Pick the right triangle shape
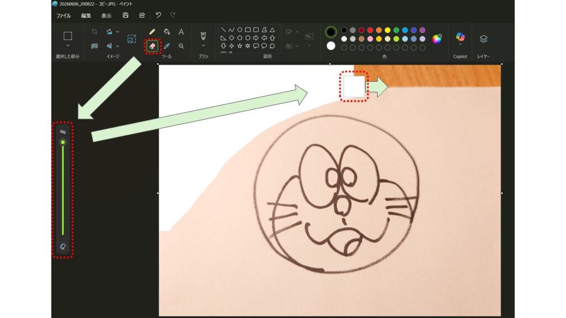566x318 pixels. tap(223, 38)
